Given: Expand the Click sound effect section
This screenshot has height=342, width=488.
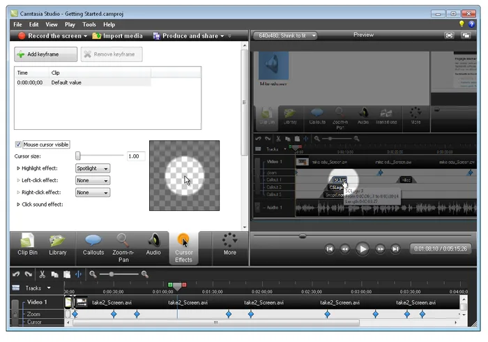Looking at the screenshot, I should (x=18, y=205).
